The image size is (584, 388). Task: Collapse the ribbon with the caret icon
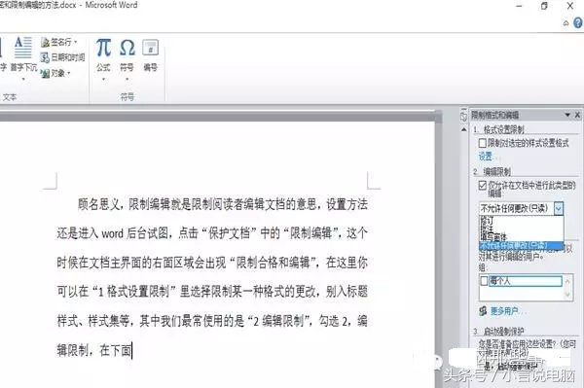click(x=566, y=23)
